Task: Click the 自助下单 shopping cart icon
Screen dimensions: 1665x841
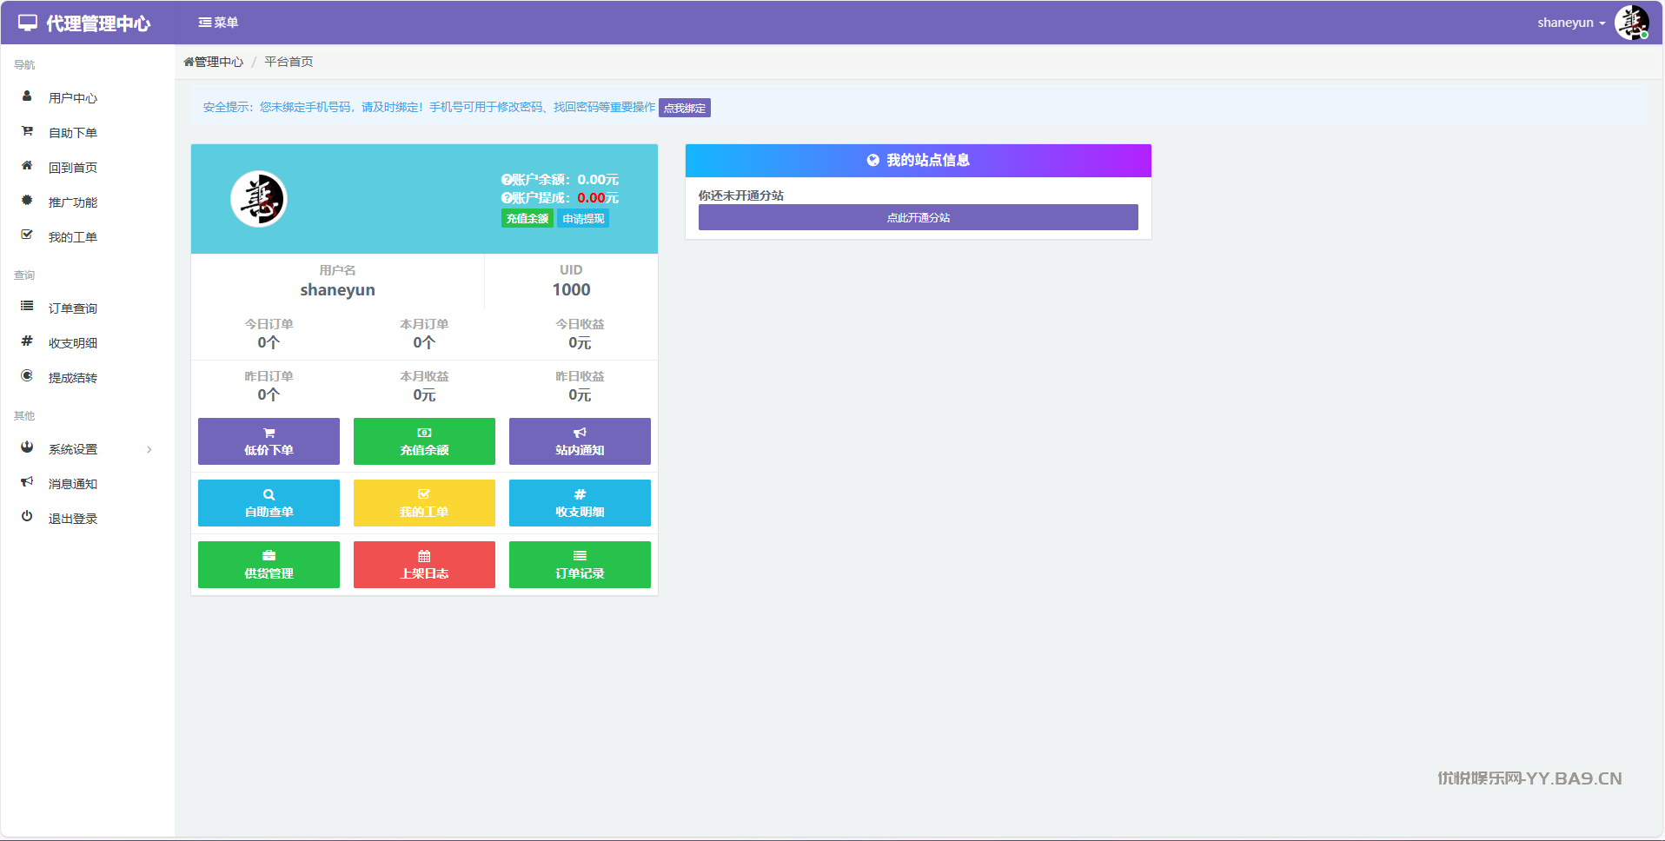Action: click(27, 131)
